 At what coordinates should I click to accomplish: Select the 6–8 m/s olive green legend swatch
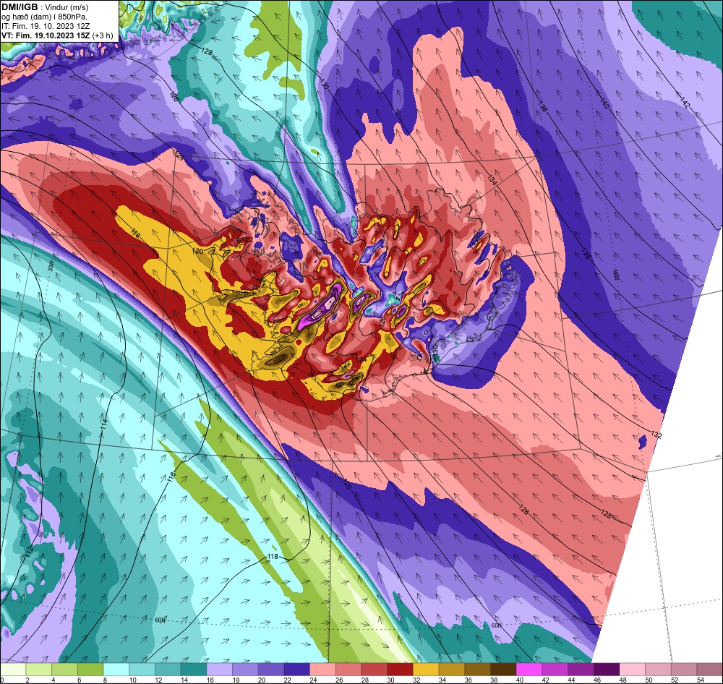90,670
